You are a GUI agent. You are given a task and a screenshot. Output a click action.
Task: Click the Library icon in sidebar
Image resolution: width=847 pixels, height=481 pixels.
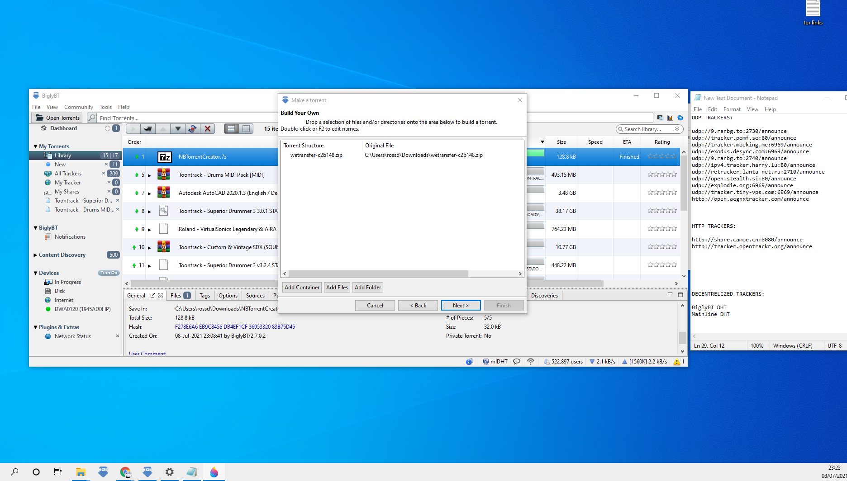(x=48, y=156)
